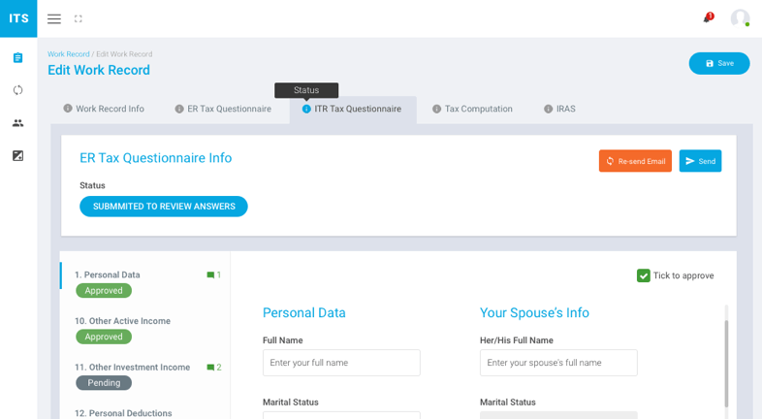Open comments icon beside Other Investment Income
The width and height of the screenshot is (762, 419).
210,368
